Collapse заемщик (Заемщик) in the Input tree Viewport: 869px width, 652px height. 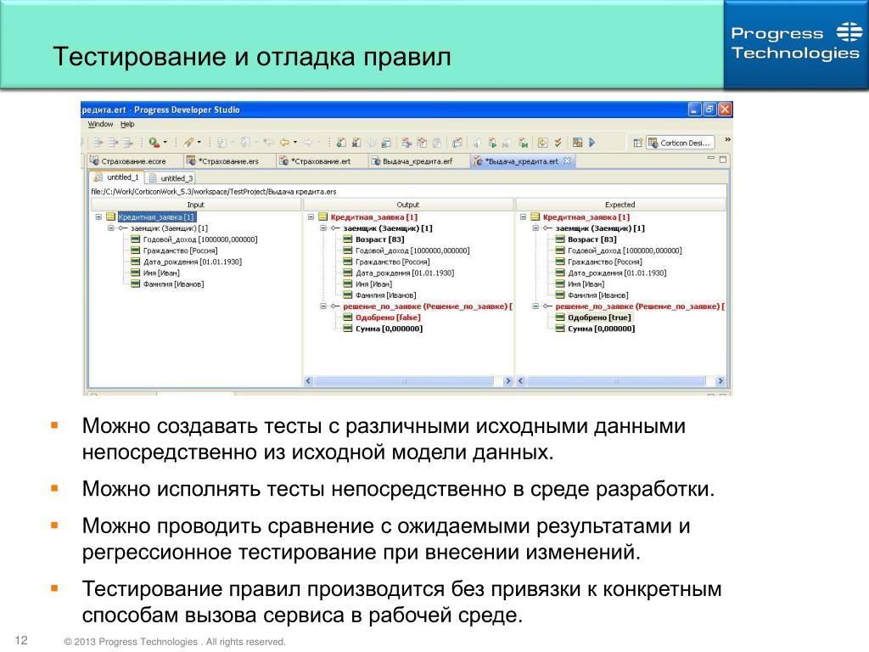click(x=111, y=228)
